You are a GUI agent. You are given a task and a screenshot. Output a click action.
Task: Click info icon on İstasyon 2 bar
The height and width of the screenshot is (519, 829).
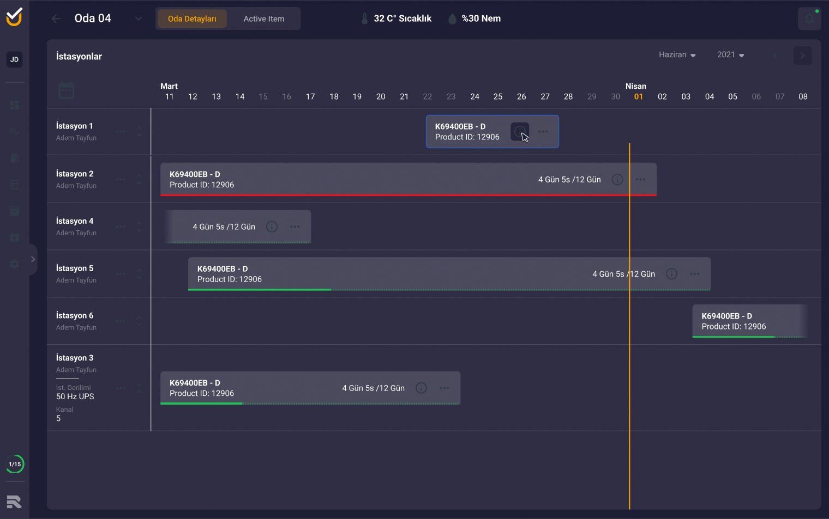point(617,180)
